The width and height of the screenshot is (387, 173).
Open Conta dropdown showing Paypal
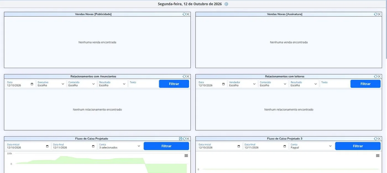(312, 146)
